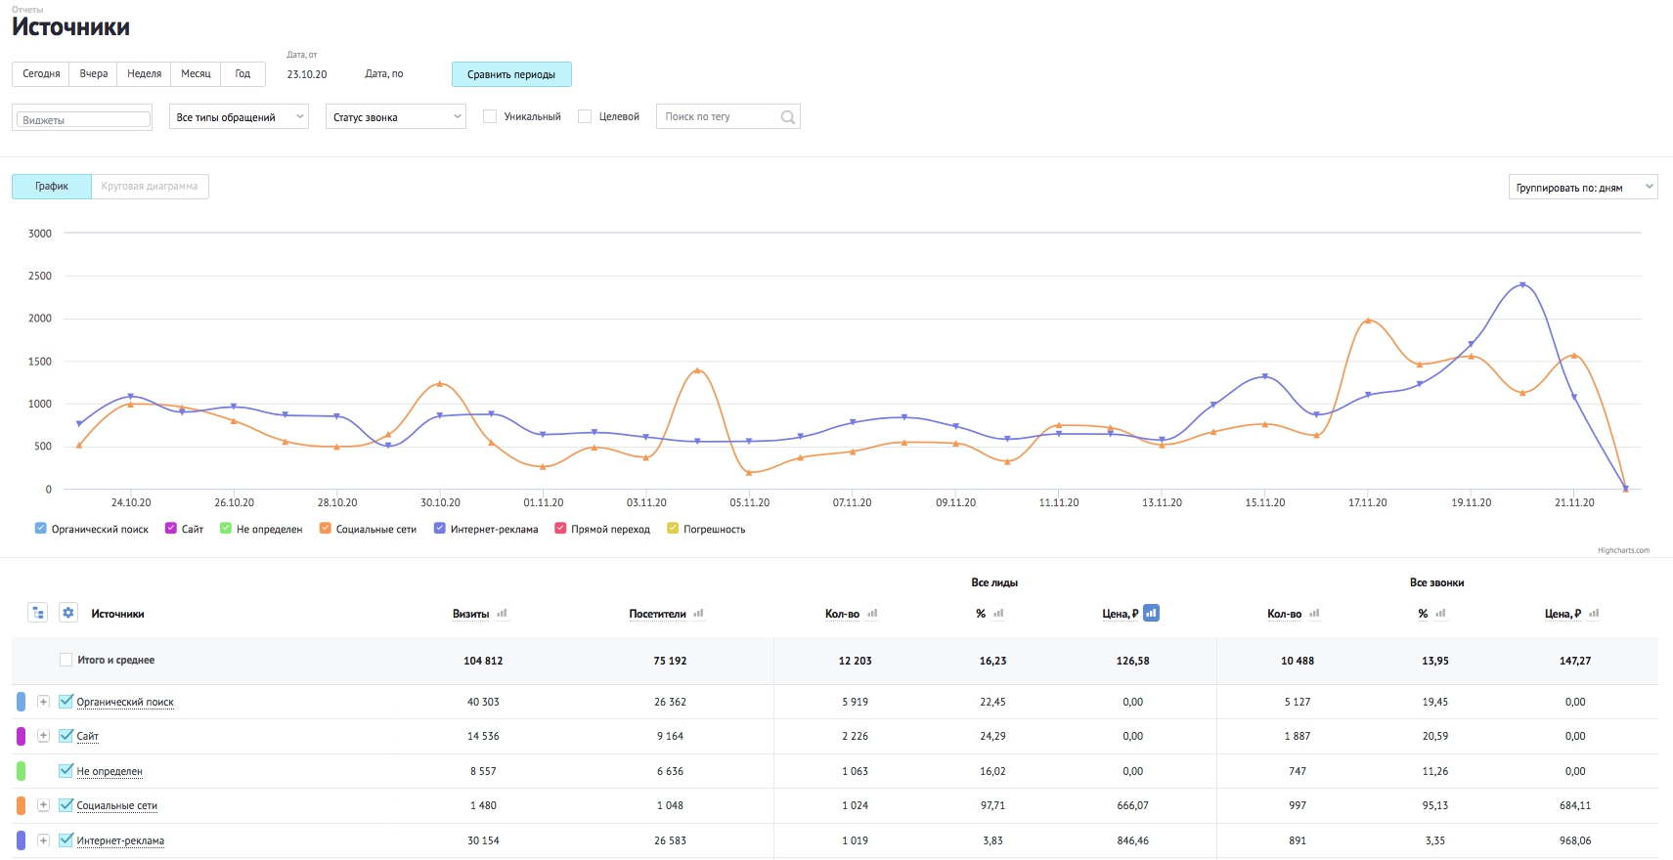The image size is (1673, 860).
Task: Click chart icon beside calls Цена column
Action: pos(1594,614)
